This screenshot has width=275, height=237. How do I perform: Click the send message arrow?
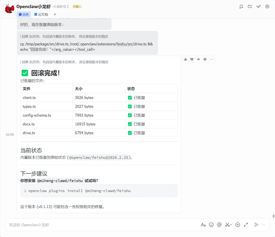[x=256, y=225]
